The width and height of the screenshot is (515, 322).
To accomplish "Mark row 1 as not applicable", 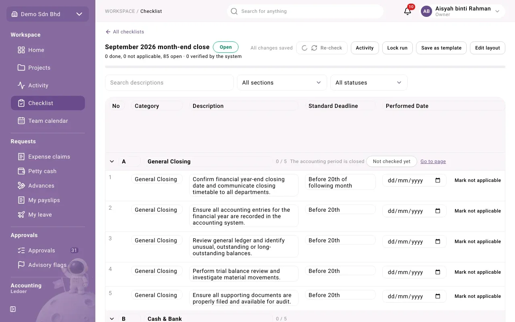I will 478,180.
